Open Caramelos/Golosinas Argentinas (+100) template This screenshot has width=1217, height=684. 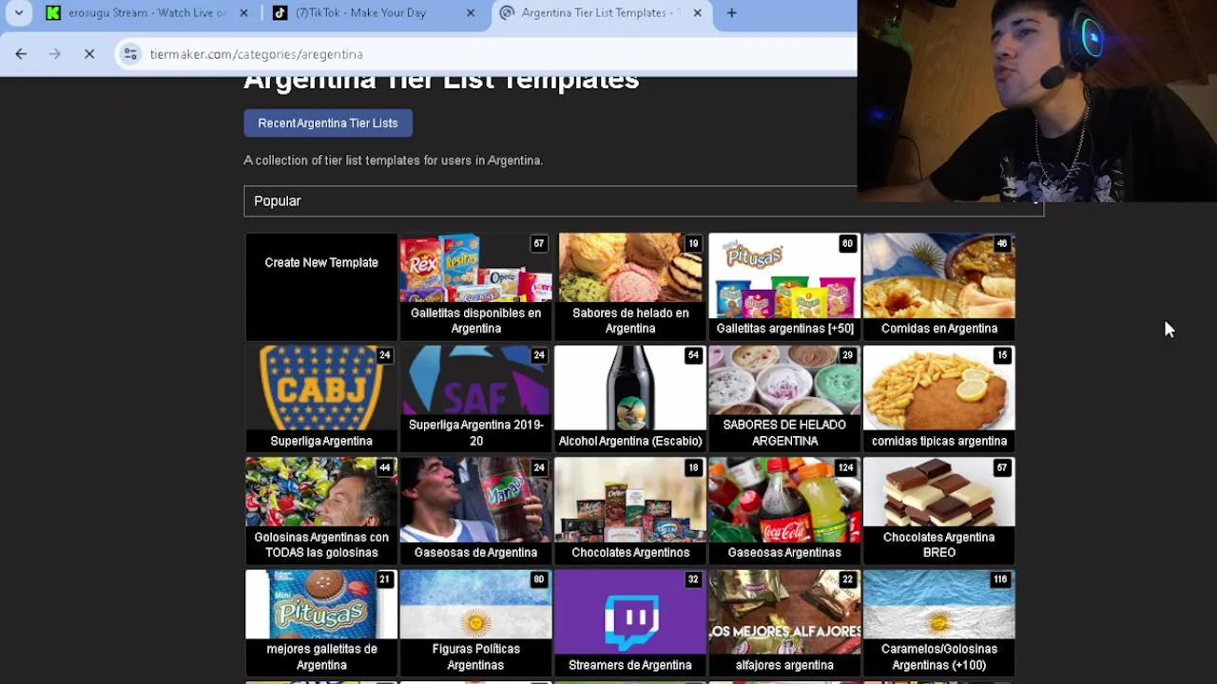pos(939,622)
